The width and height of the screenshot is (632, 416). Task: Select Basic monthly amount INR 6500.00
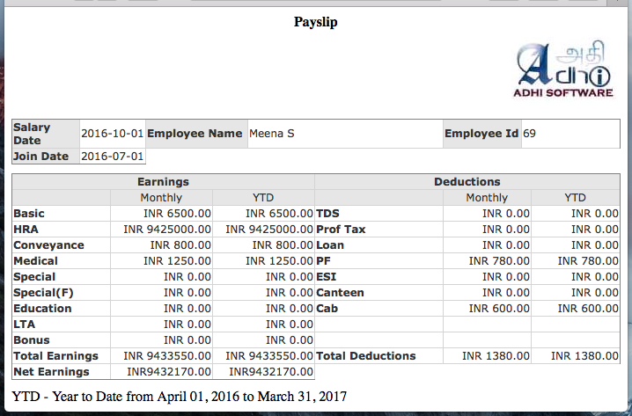click(x=177, y=214)
